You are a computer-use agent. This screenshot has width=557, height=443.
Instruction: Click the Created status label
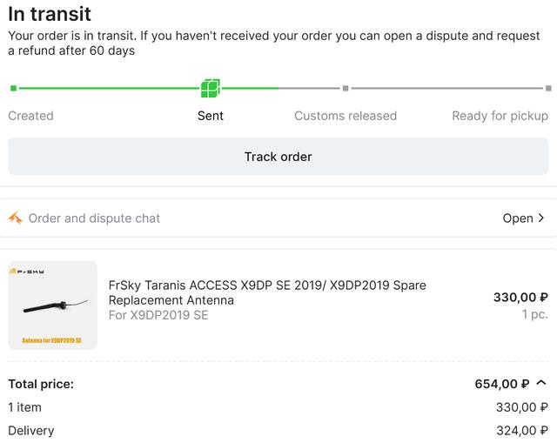(x=30, y=116)
